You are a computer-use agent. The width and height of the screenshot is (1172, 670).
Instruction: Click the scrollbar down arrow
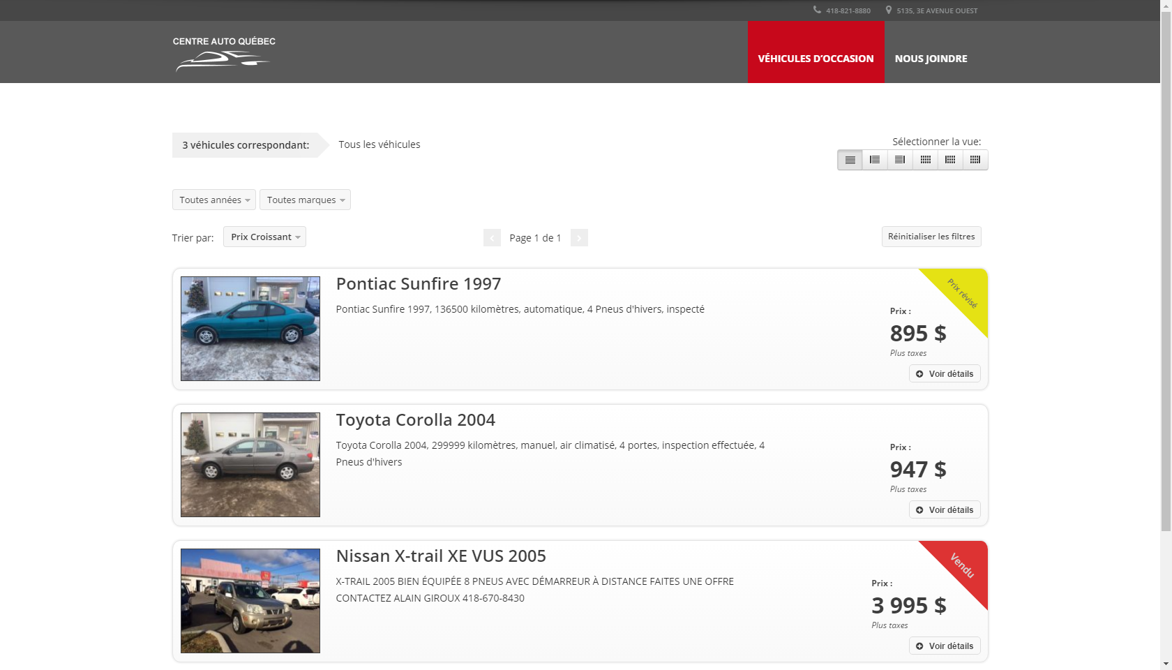(x=1166, y=664)
